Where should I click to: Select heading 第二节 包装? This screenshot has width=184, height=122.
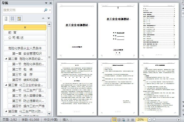click(27, 69)
